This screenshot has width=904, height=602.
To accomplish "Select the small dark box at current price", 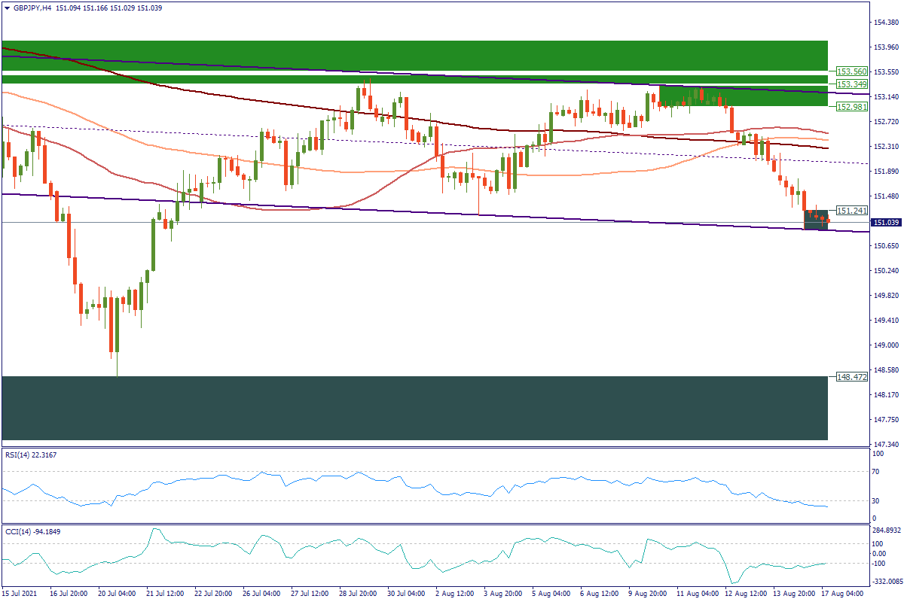I will [816, 220].
